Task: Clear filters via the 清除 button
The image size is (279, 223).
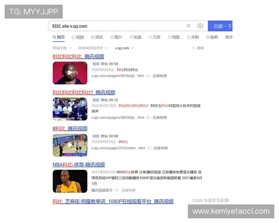Action: [x=198, y=48]
